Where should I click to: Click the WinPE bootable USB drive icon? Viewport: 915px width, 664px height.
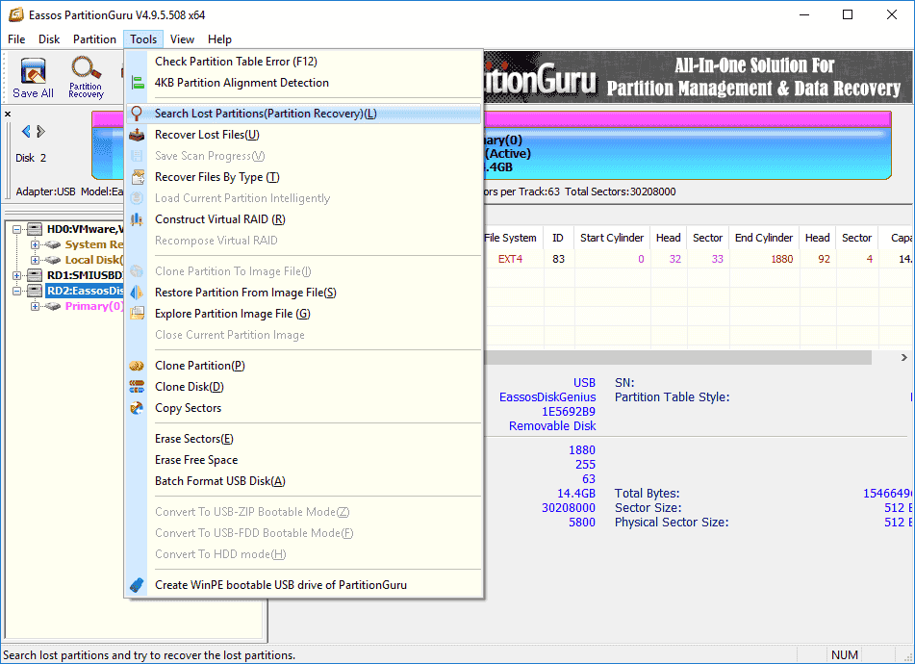point(137,585)
